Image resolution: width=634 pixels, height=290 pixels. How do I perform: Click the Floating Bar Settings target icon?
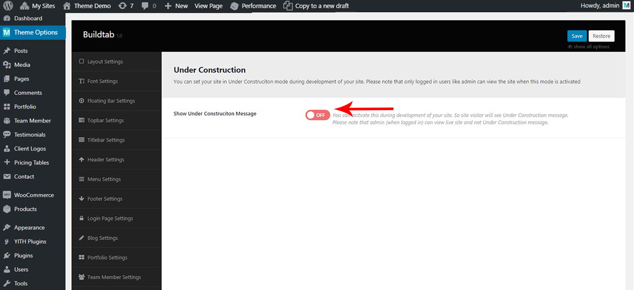click(x=81, y=100)
